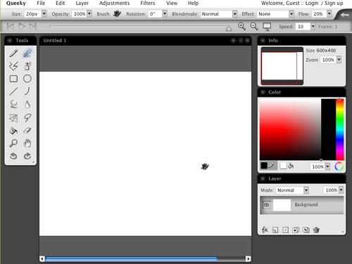Click the Undo arrow icon
The width and height of the screenshot is (352, 264).
click(x=13, y=156)
